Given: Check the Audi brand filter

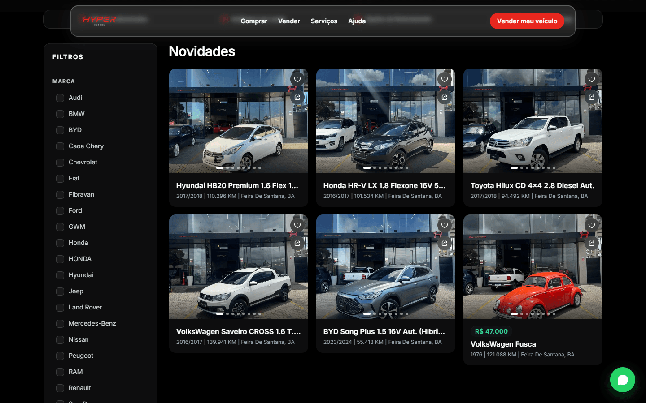Looking at the screenshot, I should (x=60, y=98).
